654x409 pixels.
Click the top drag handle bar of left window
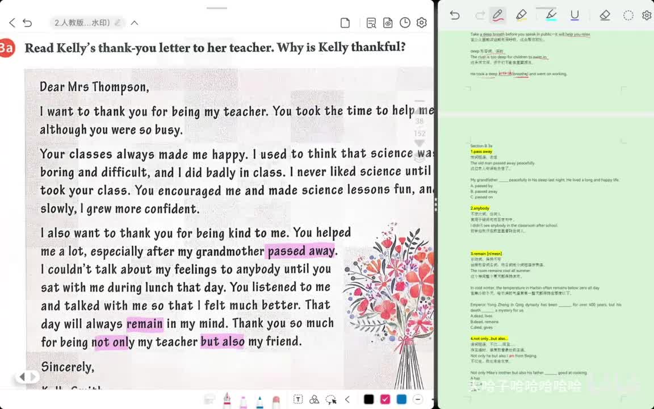click(216, 8)
